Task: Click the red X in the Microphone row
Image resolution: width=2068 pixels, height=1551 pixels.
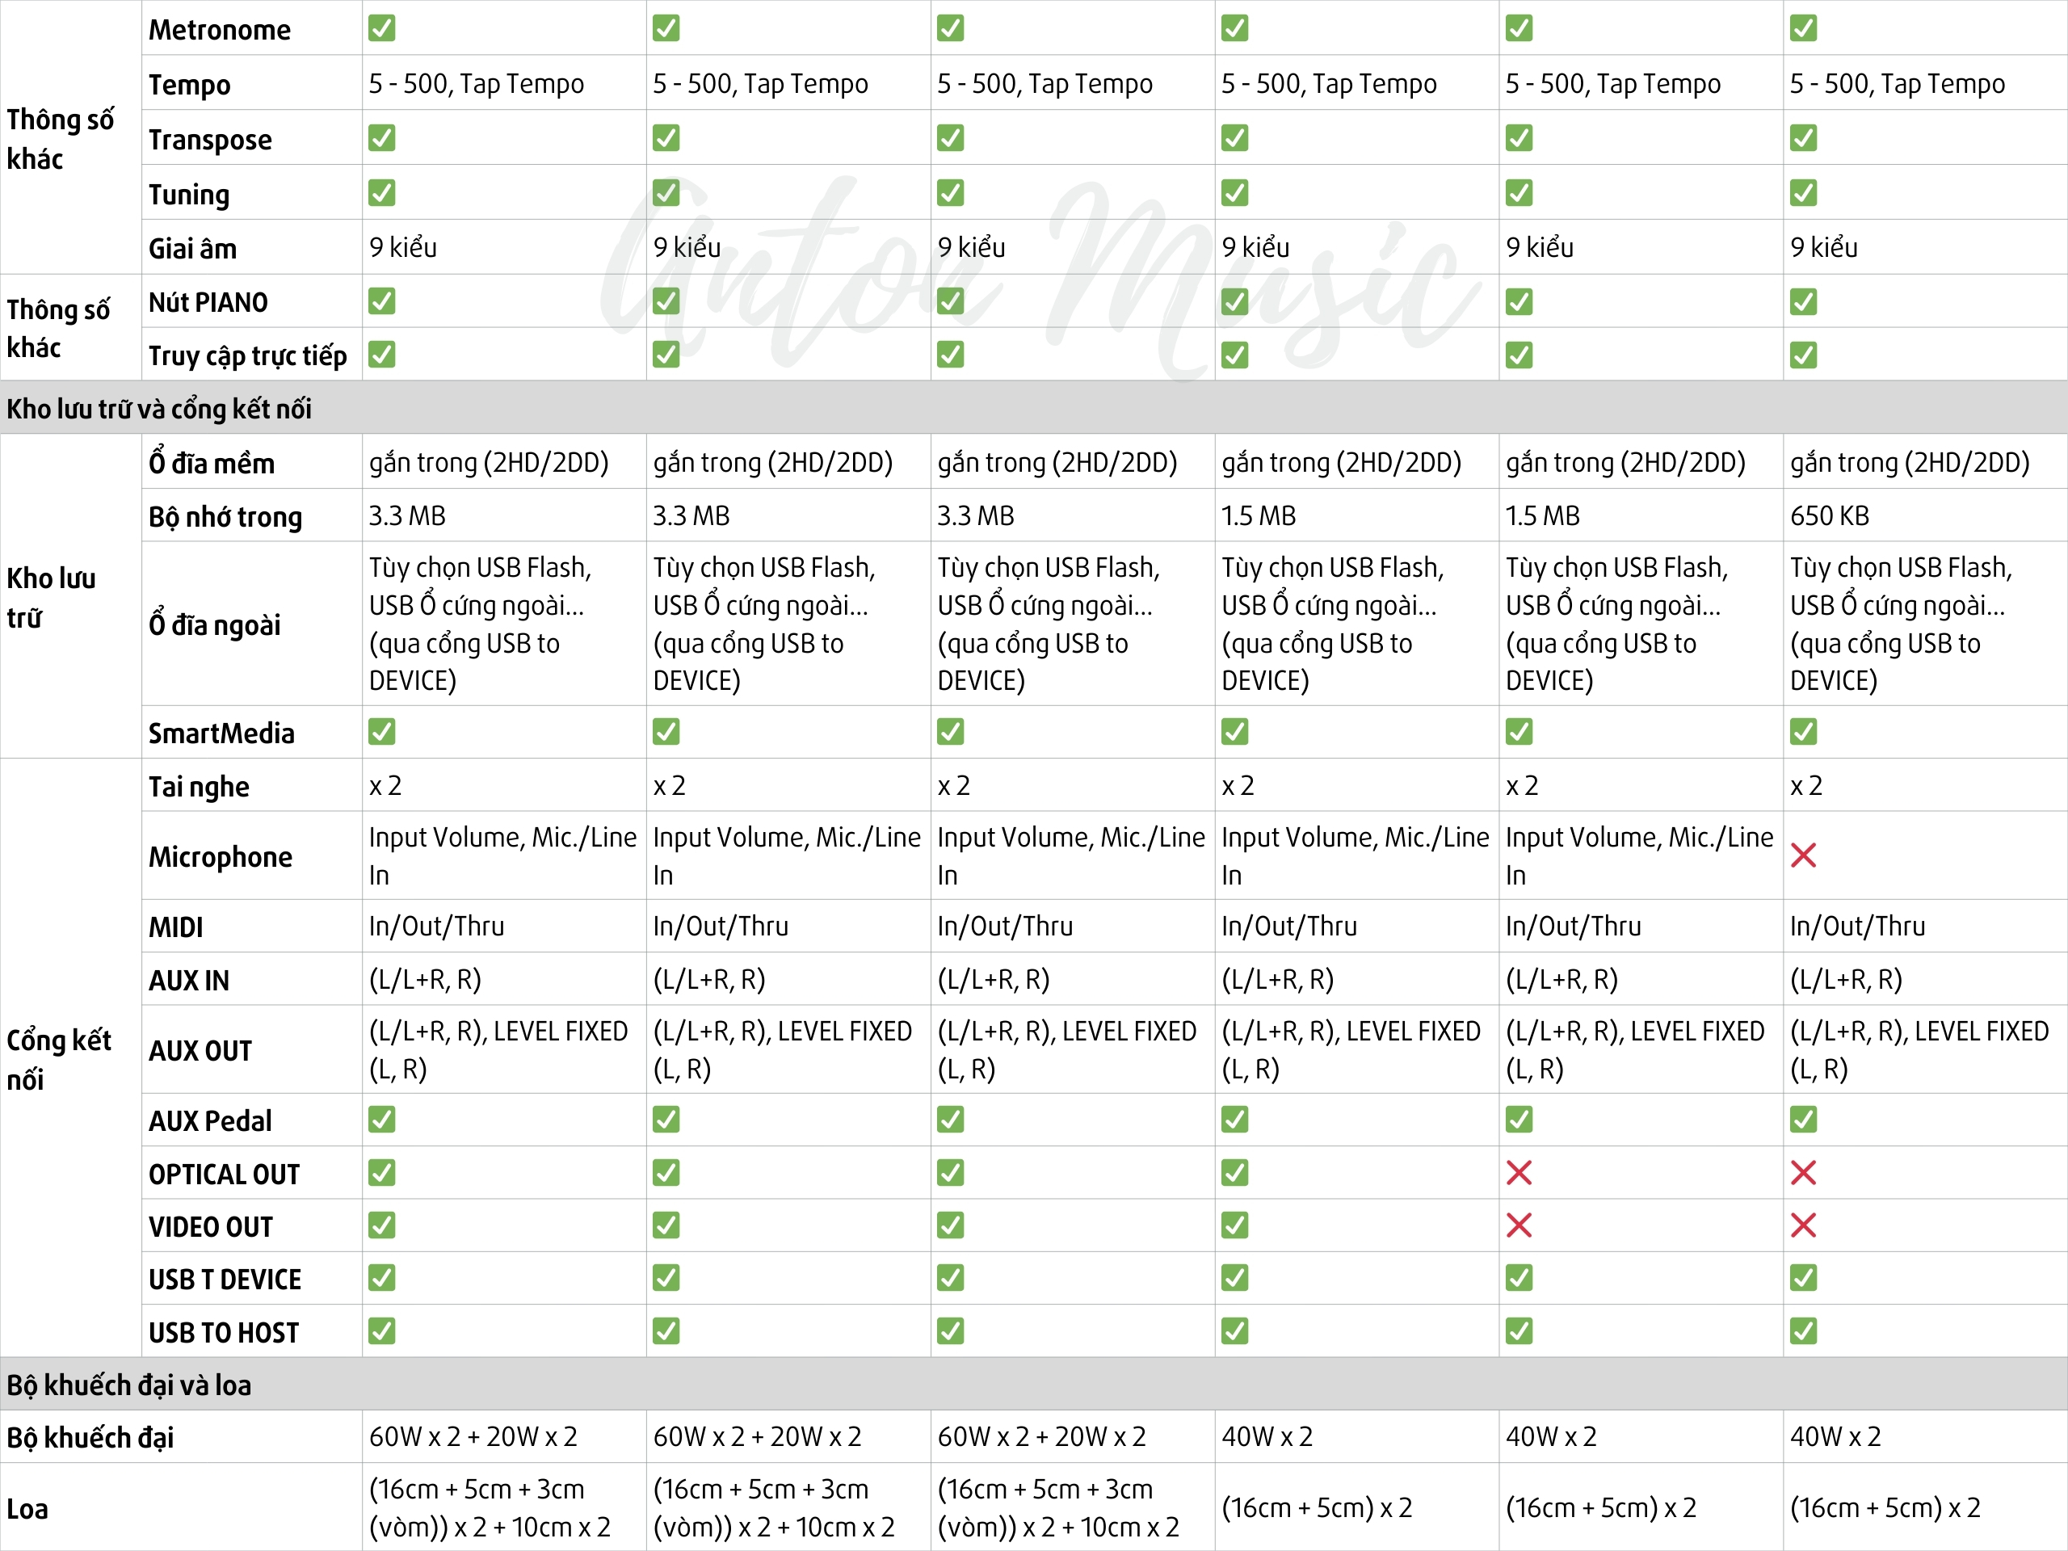Action: pos(1802,855)
